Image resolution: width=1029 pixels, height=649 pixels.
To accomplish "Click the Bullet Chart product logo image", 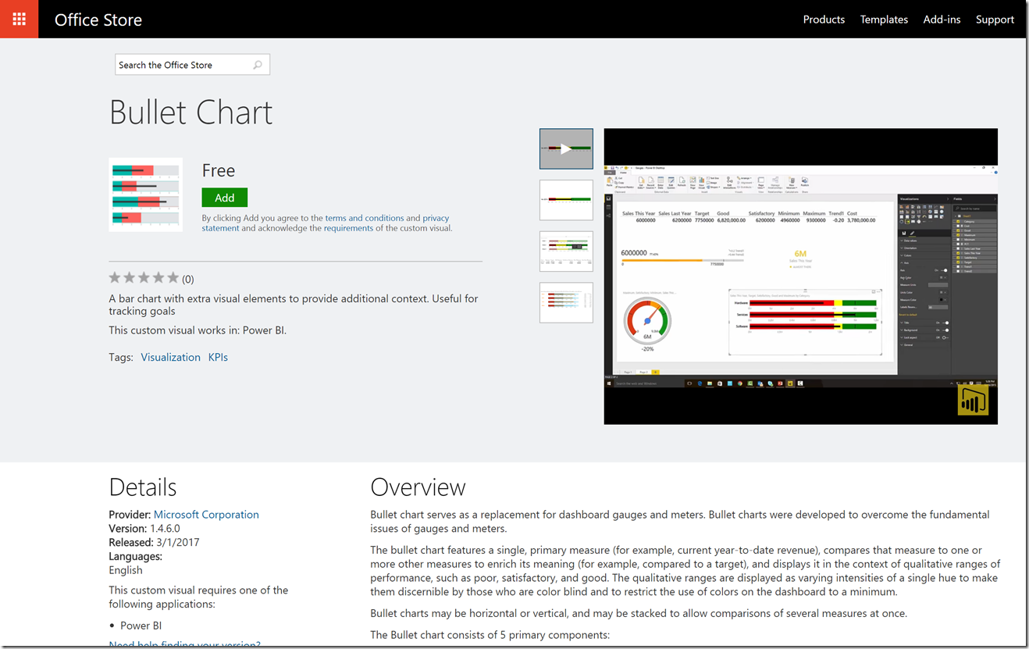I will click(146, 194).
